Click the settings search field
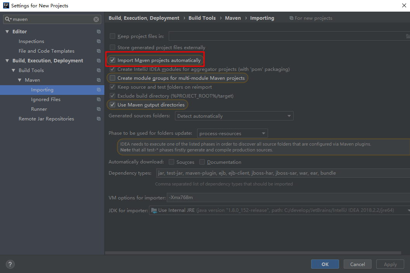The image size is (410, 273). (x=52, y=19)
